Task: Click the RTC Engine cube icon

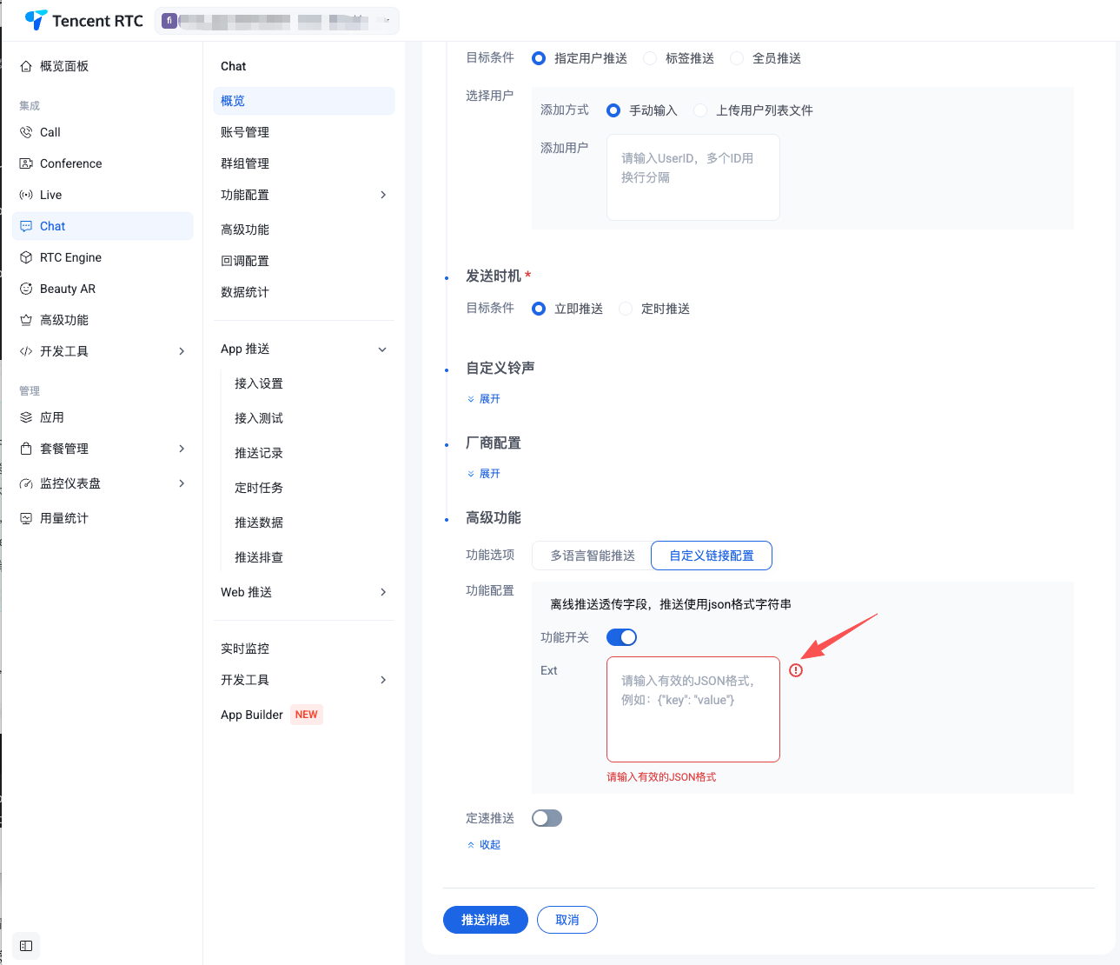Action: (26, 257)
